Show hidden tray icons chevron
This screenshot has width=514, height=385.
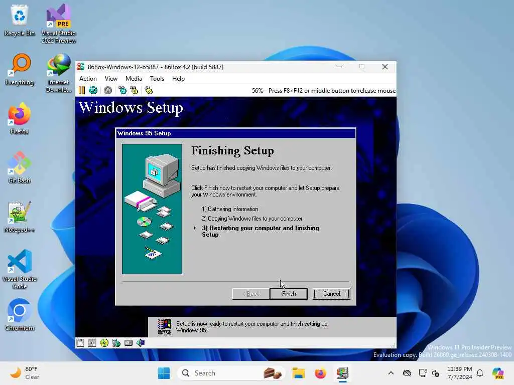pos(391,373)
